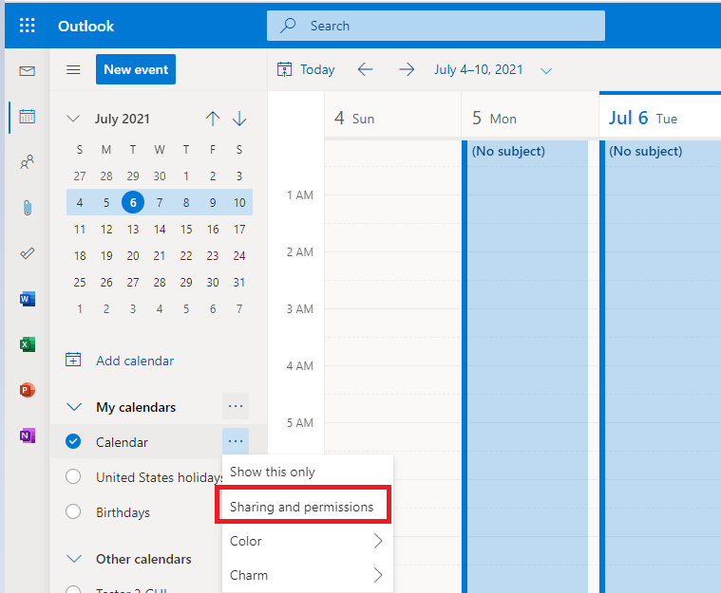Jump to Today
Image resolution: width=721 pixels, height=593 pixels.
[317, 70]
